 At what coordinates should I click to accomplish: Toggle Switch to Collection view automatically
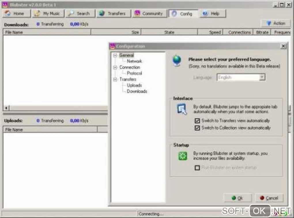click(197, 128)
